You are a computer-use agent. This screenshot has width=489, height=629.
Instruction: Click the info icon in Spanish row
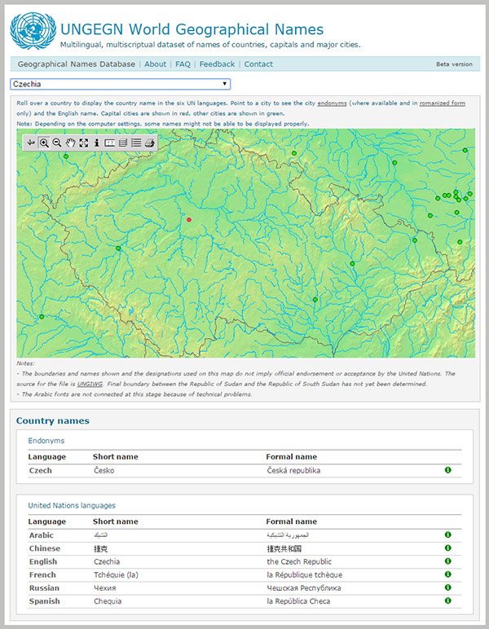(x=447, y=600)
